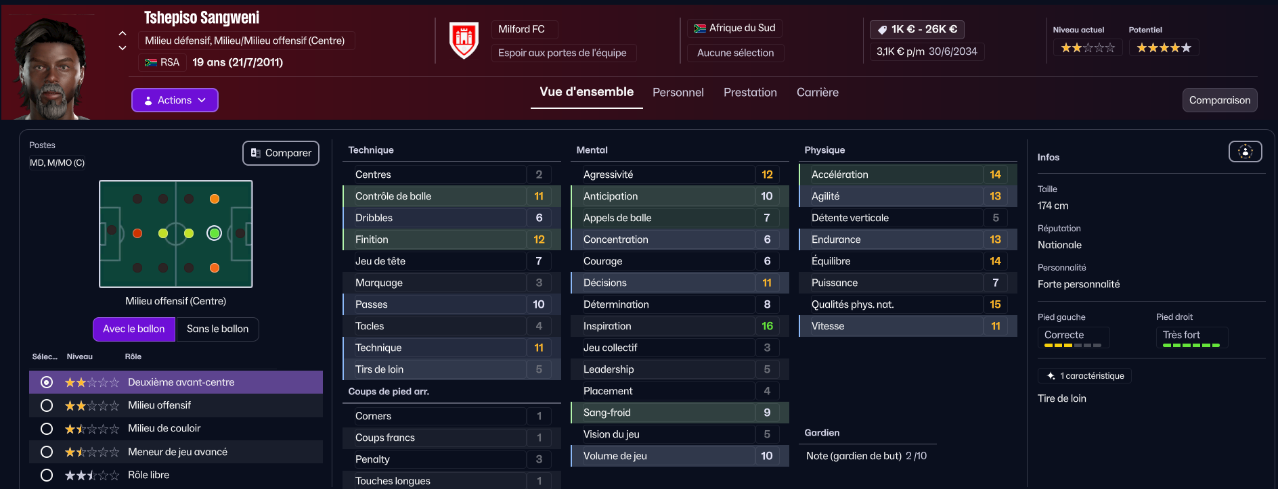
Task: Open the Actions dropdown menu
Action: click(175, 100)
